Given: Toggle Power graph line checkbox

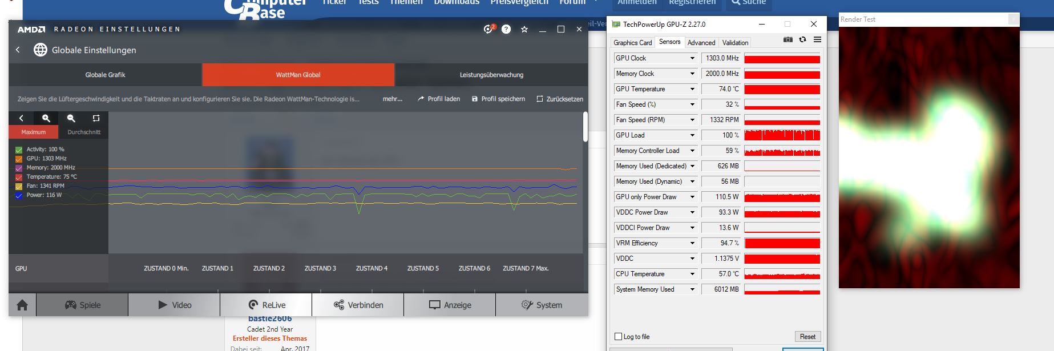Looking at the screenshot, I should point(19,195).
